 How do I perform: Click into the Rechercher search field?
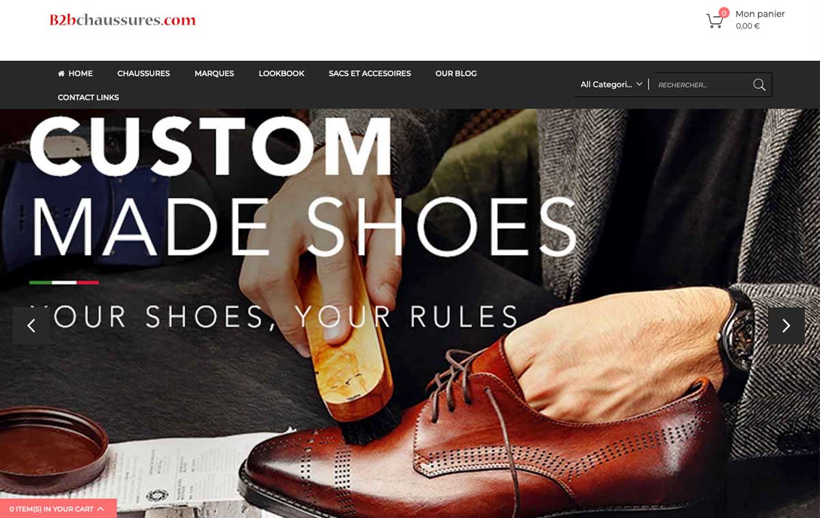[x=702, y=85]
